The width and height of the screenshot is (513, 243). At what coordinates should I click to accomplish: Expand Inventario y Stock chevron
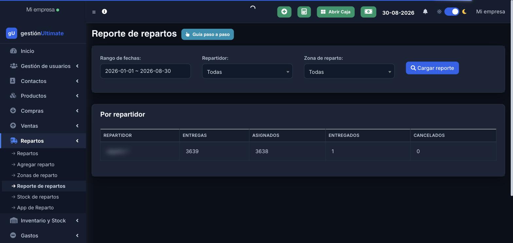77,220
